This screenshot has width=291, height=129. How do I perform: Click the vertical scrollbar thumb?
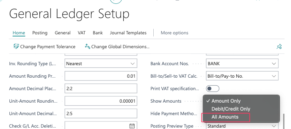283,121
